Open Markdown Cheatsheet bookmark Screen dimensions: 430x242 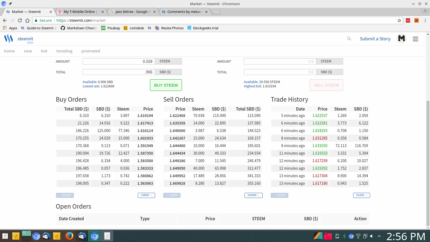[79, 28]
